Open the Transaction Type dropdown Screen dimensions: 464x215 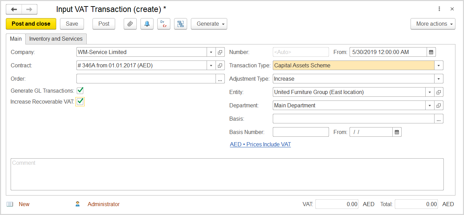439,66
